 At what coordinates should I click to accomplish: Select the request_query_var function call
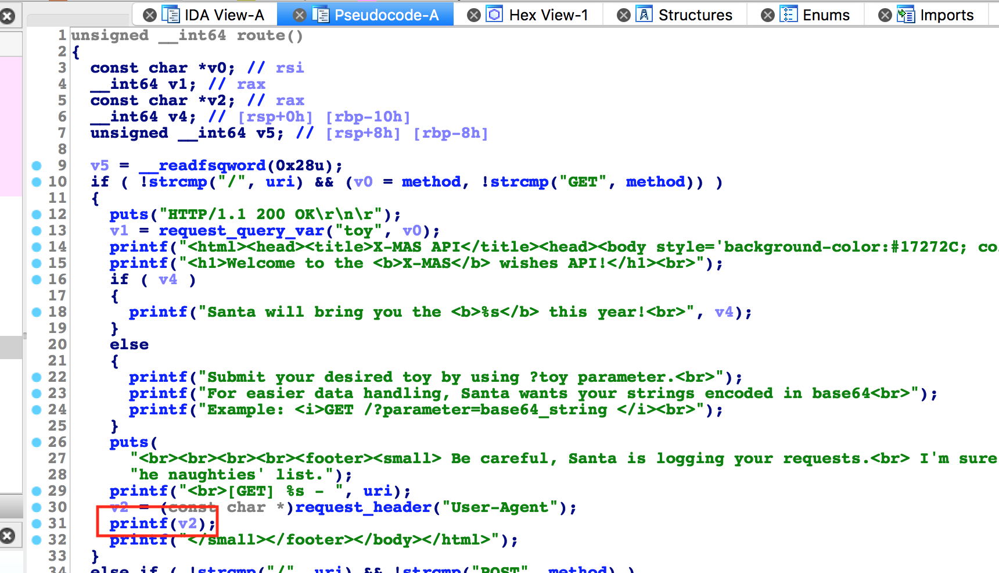pos(241,231)
